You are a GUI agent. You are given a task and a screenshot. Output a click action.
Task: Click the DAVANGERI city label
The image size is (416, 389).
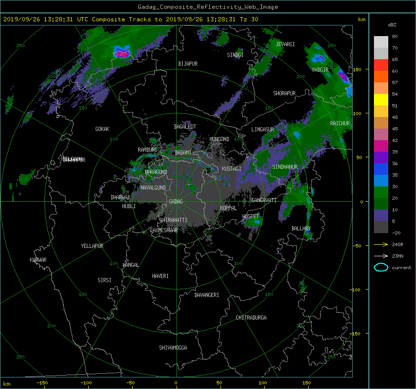point(207,295)
